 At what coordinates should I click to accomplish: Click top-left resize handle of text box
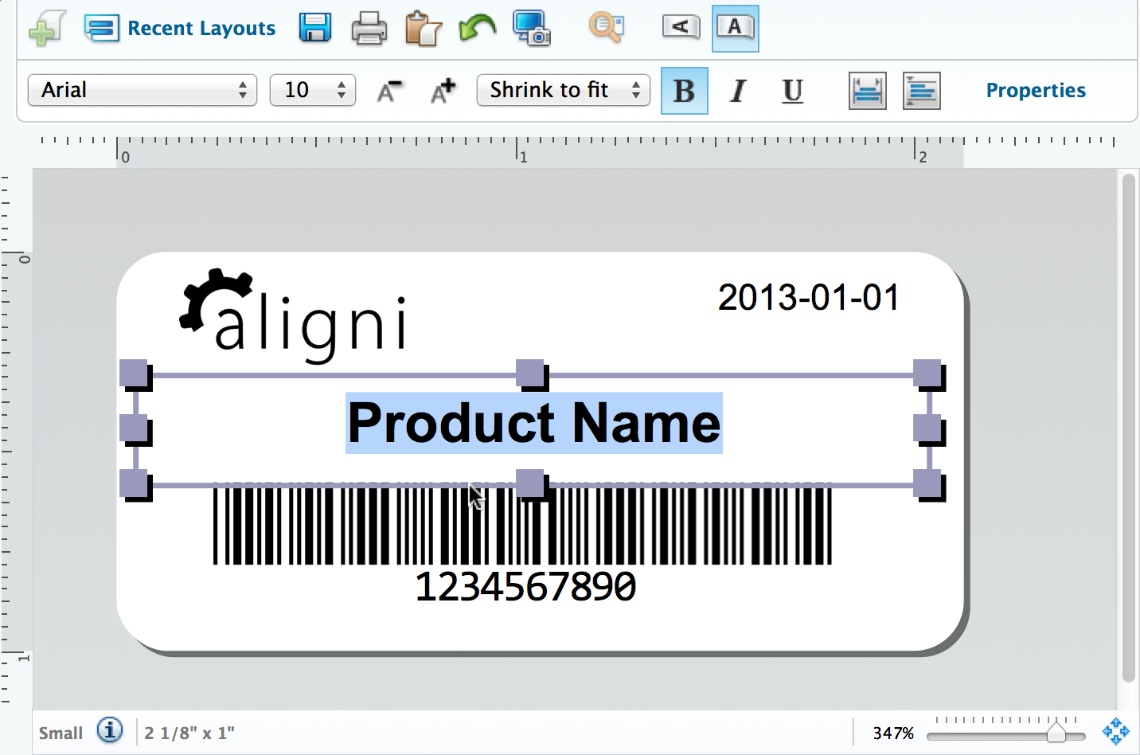click(135, 374)
